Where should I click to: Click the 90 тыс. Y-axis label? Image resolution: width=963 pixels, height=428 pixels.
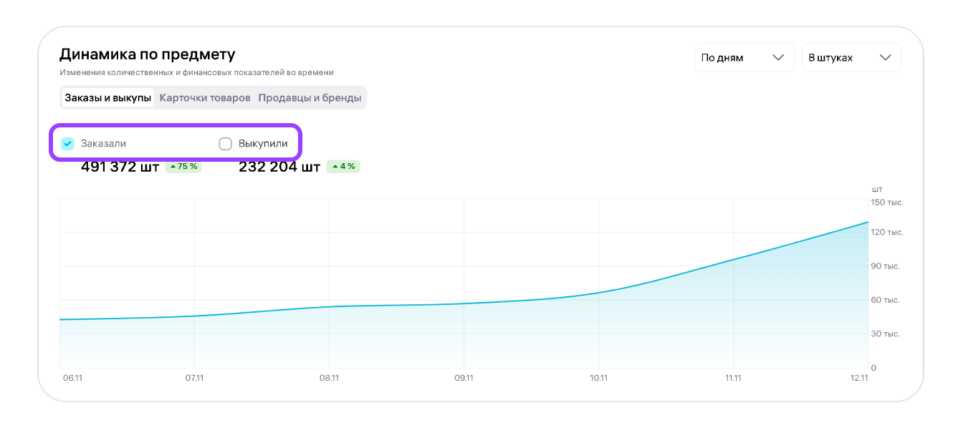click(x=885, y=266)
